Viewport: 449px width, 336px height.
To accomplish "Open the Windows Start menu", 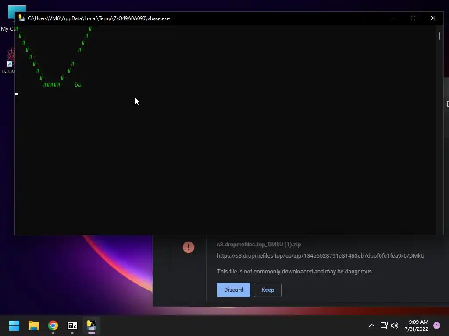I will point(14,325).
